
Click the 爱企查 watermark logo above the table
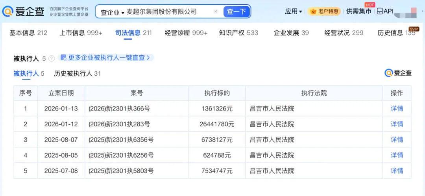398,73
